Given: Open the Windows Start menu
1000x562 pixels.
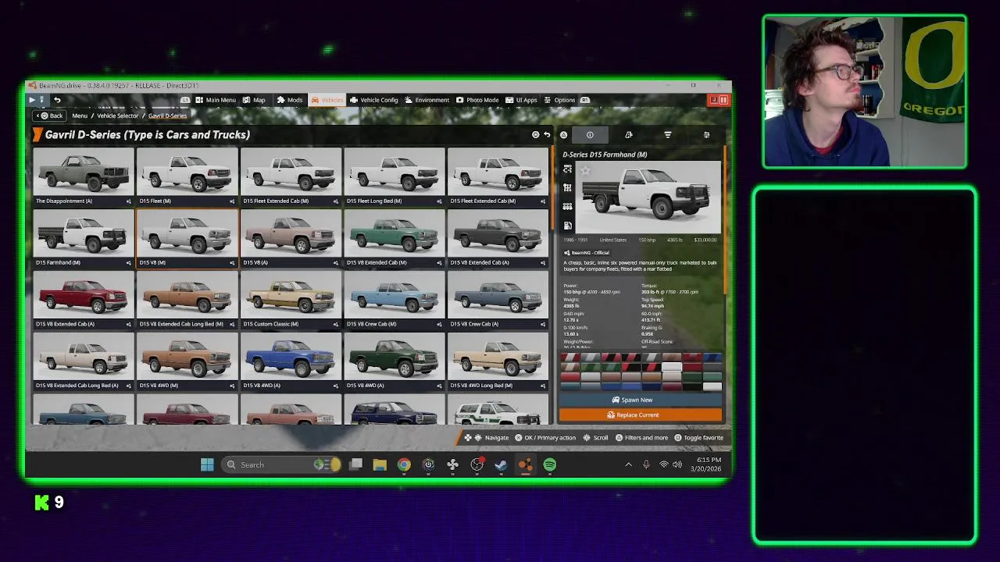Looking at the screenshot, I should (x=207, y=464).
